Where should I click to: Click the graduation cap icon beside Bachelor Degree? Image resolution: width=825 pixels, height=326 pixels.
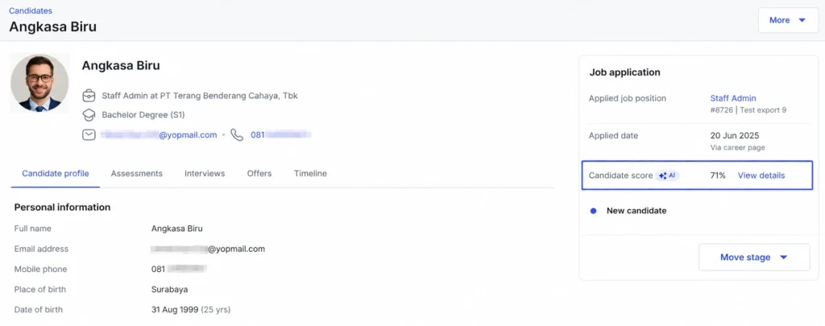coord(89,114)
